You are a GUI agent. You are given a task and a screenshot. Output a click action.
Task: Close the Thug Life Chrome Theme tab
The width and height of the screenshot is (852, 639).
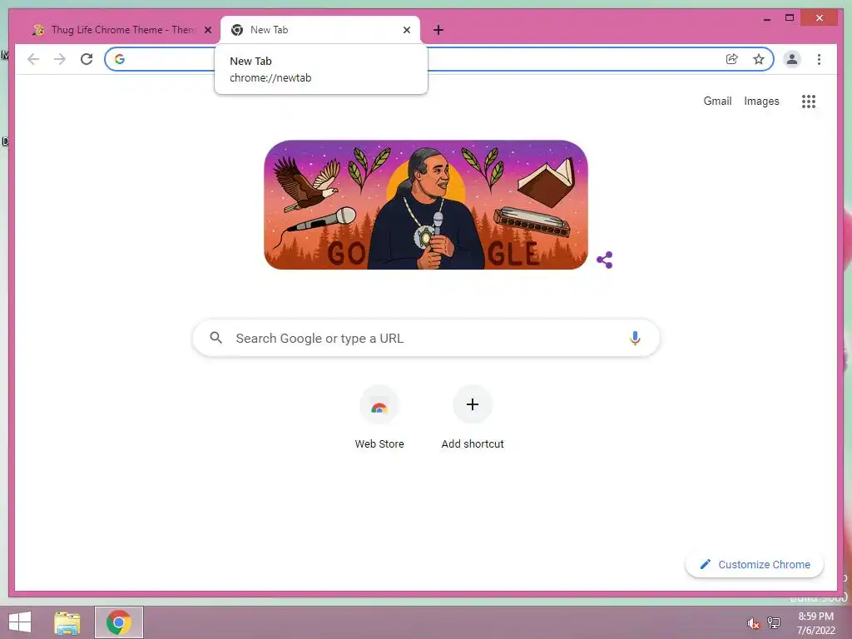click(x=207, y=30)
